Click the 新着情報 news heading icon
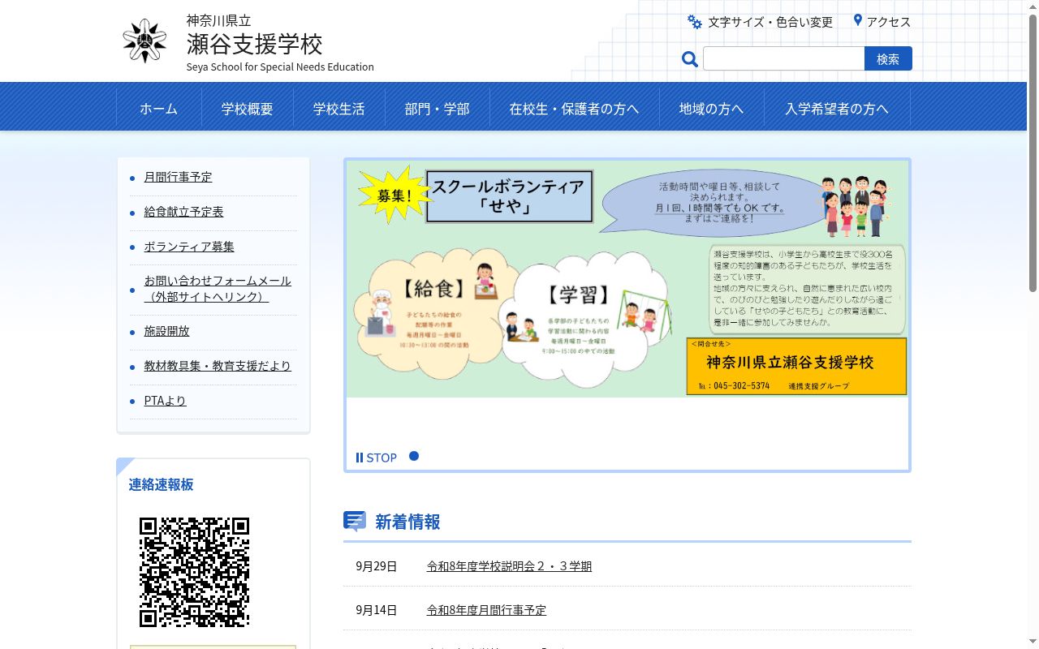1039x649 pixels. click(355, 521)
